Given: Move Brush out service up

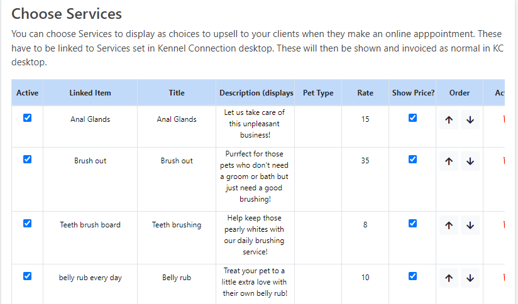Looking at the screenshot, I should (x=449, y=161).
